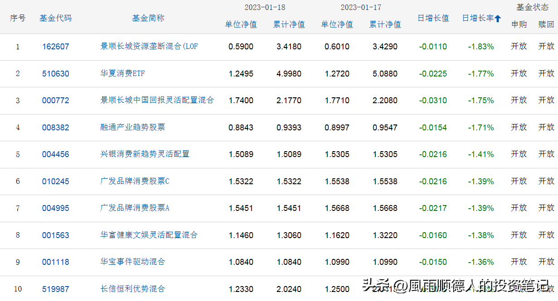The image size is (558, 301).
Task: Open fund code 004995
Action: (x=56, y=208)
